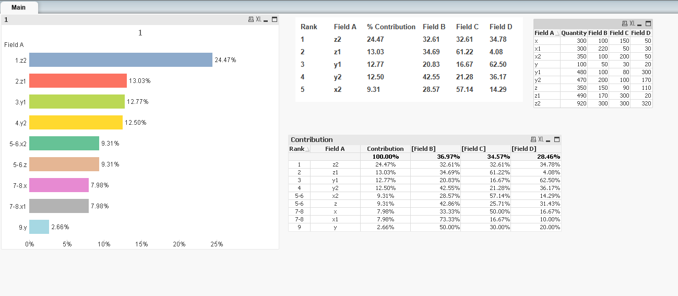This screenshot has width=678, height=296.
Task: Print the bar chart object
Action: [x=251, y=19]
